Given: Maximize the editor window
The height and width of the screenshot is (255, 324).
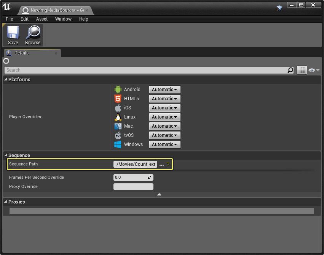Looking at the screenshot, I should click(x=301, y=5).
